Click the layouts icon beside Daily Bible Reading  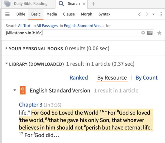coord(7,4)
